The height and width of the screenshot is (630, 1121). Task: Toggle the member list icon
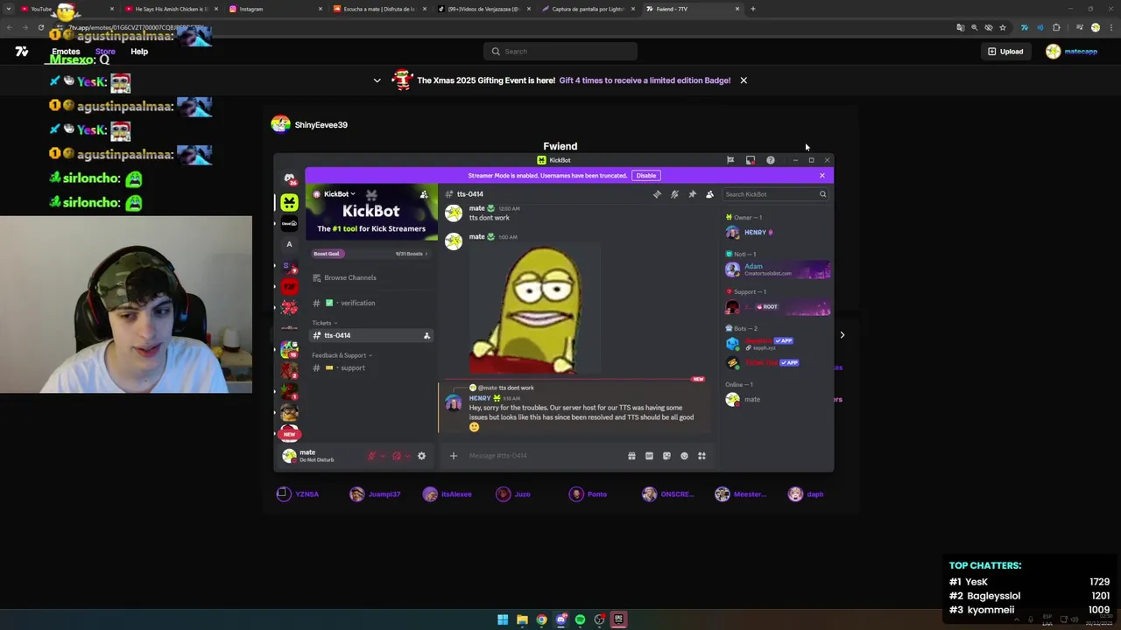coord(709,194)
